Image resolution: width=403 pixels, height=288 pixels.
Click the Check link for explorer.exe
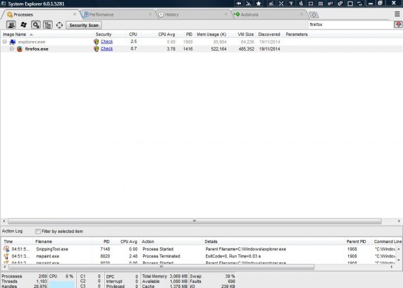(107, 42)
